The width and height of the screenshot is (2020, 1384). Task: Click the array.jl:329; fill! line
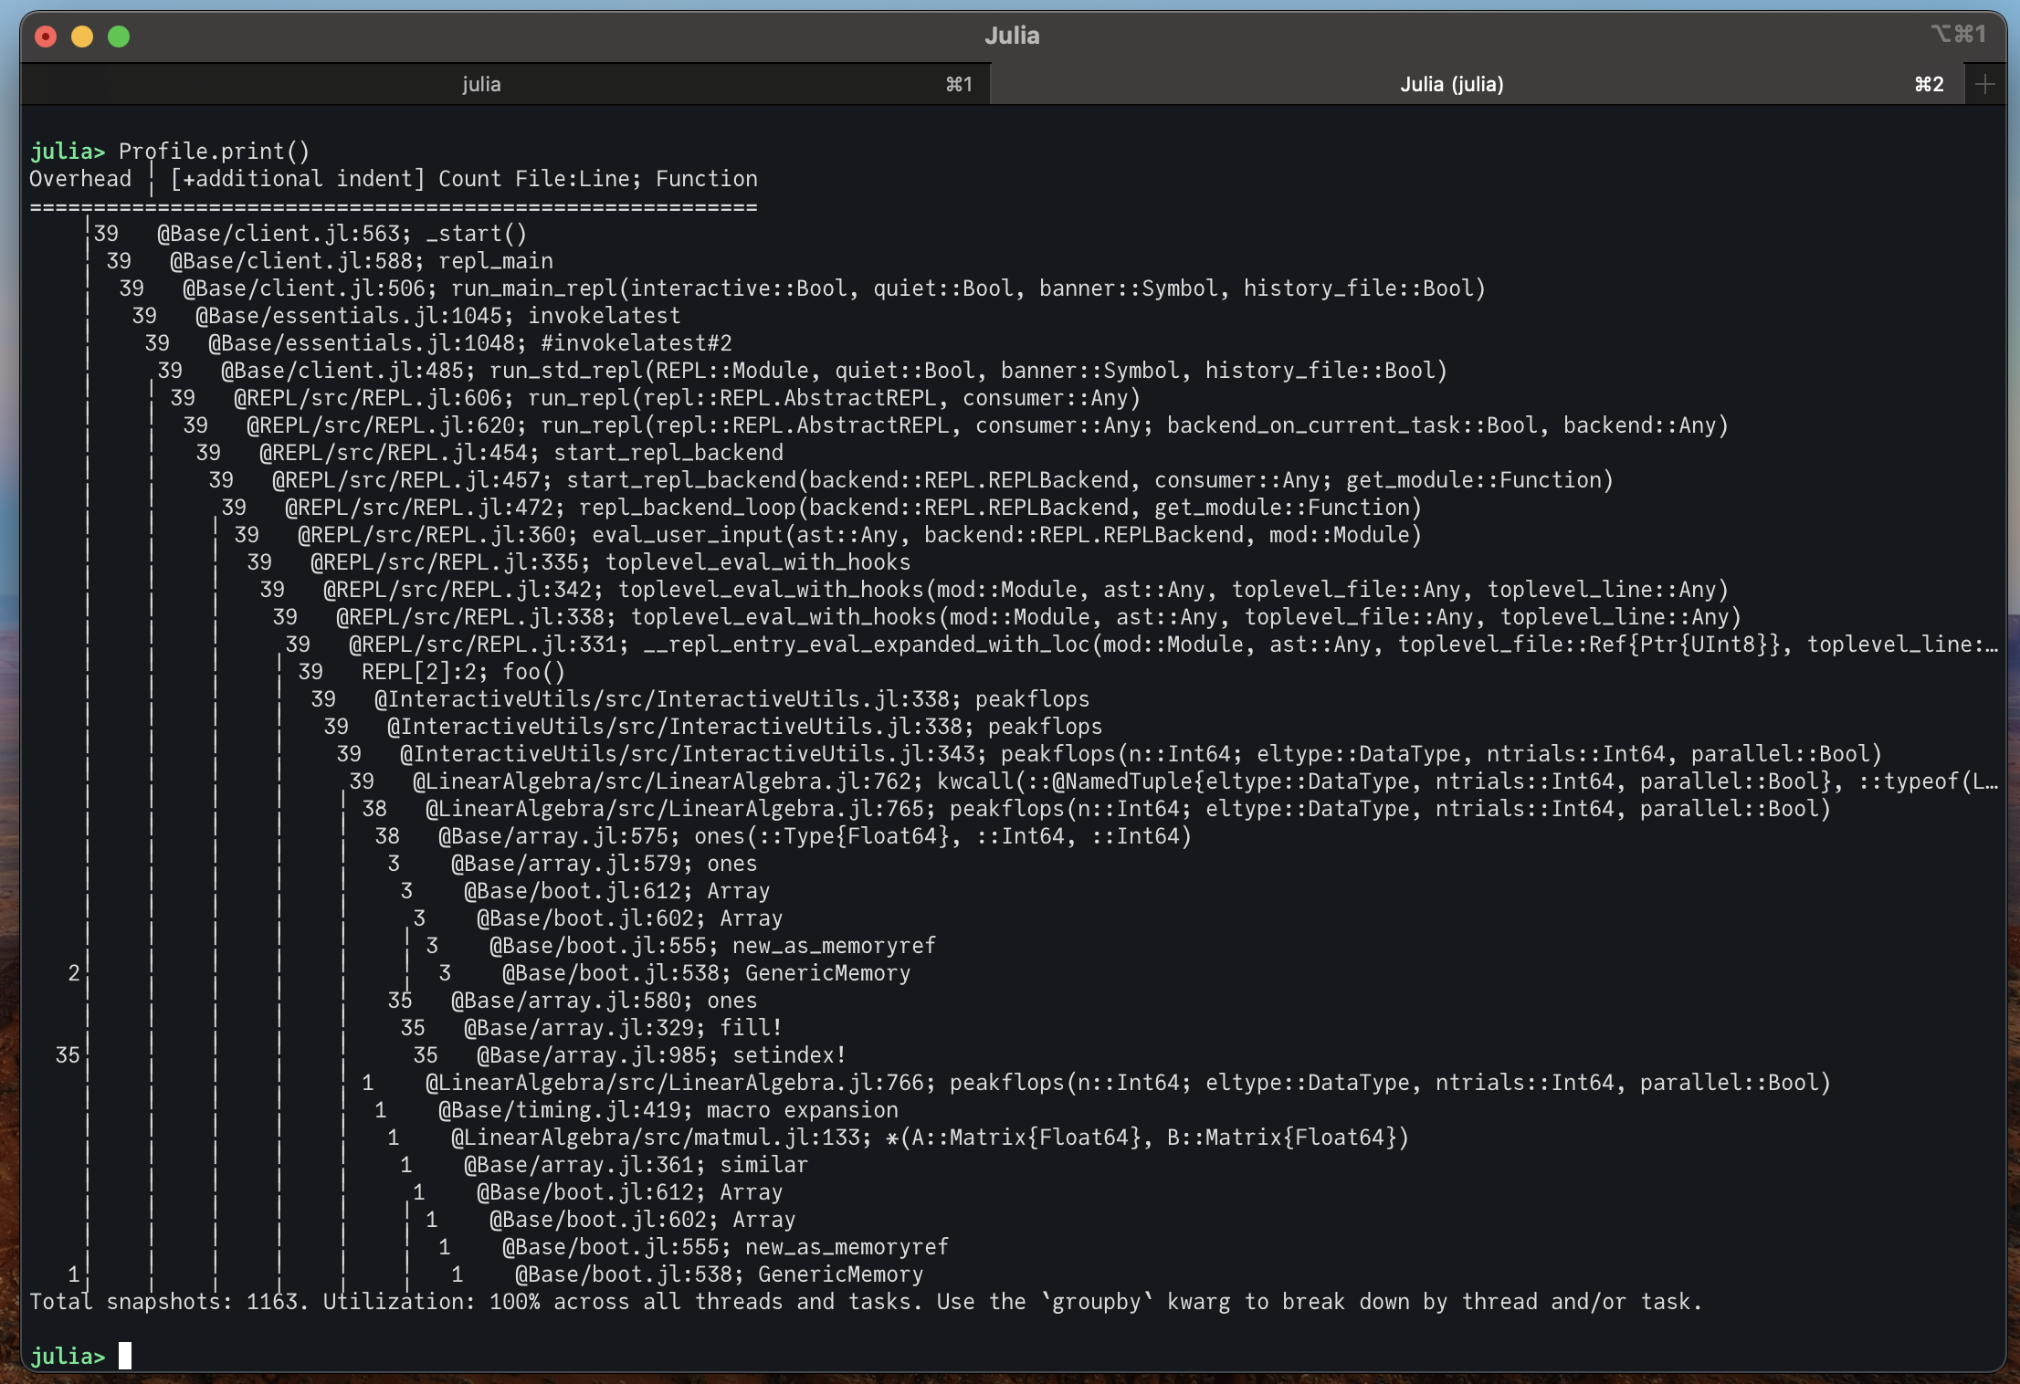592,1028
